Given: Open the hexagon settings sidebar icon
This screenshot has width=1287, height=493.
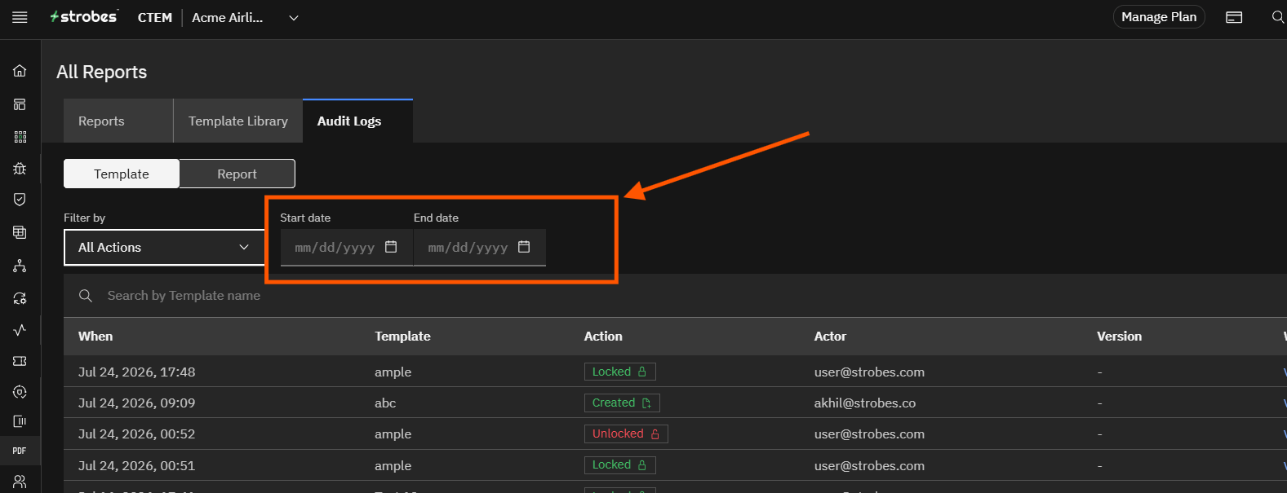Looking at the screenshot, I should (20, 392).
